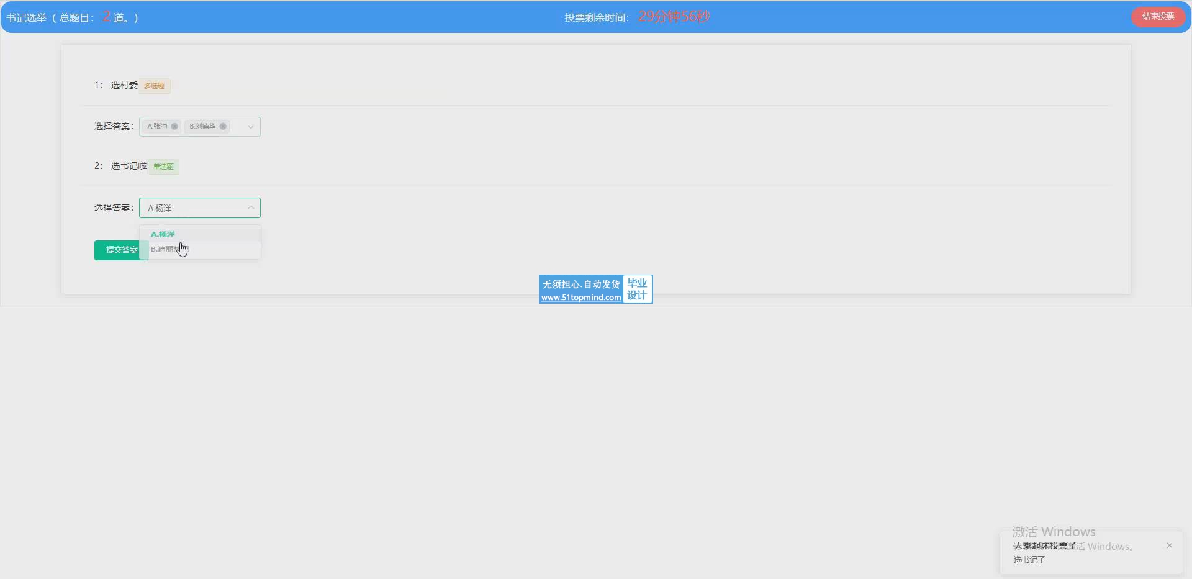Click the 提交答案 submit button
1192x579 pixels.
tap(120, 250)
